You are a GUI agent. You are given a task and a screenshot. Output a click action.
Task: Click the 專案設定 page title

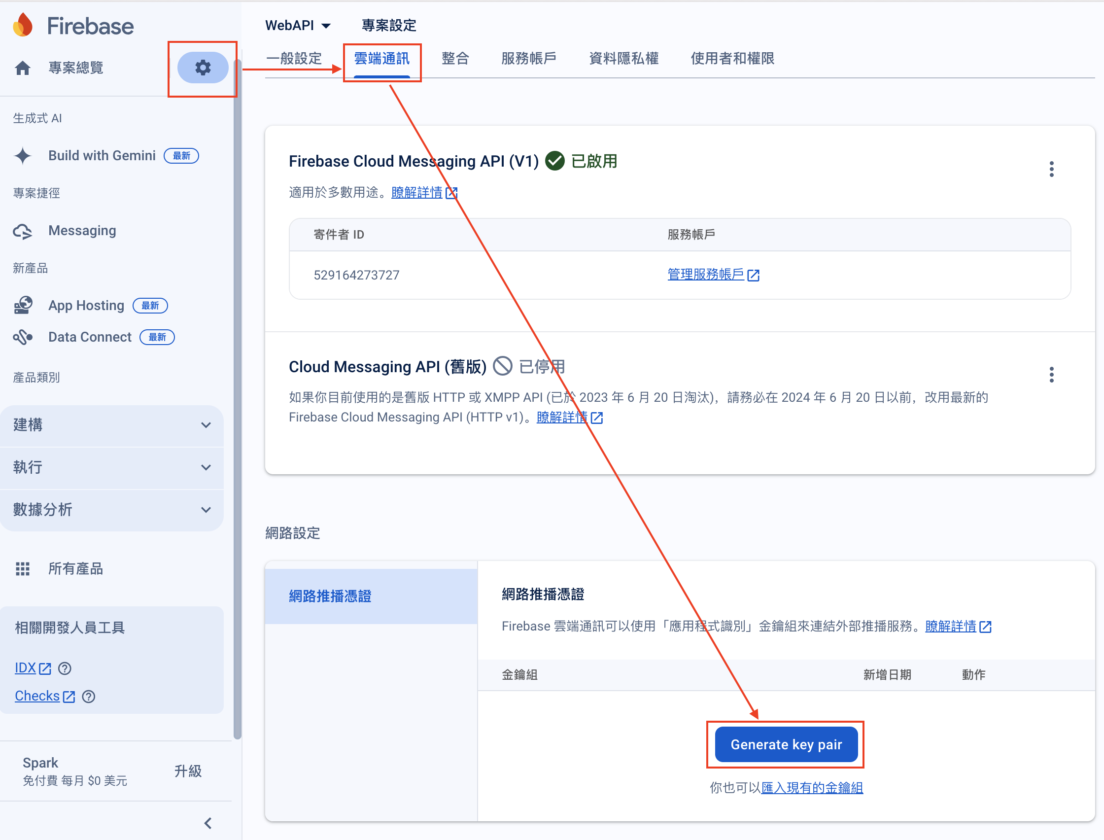(389, 26)
